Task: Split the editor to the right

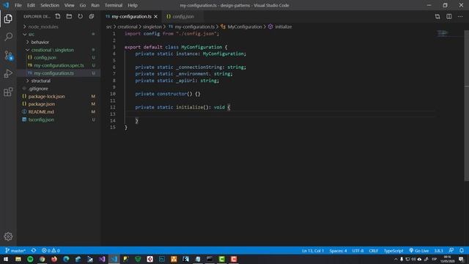Action: tap(449, 16)
